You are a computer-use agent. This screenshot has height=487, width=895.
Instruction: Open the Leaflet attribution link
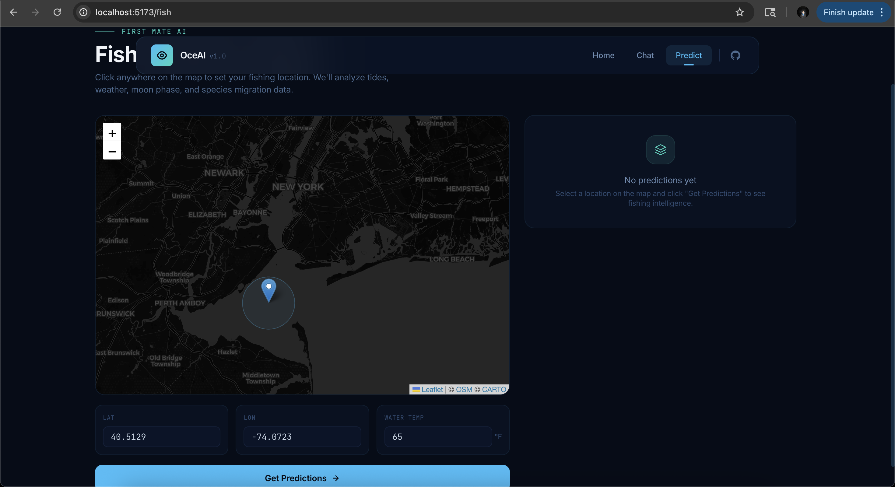click(x=432, y=389)
